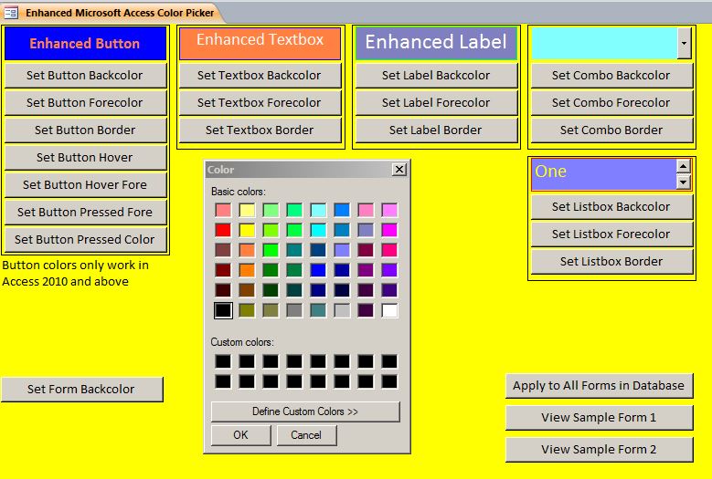Open View Sample Form 1
Image resolution: width=712 pixels, height=479 pixels.
pos(600,417)
